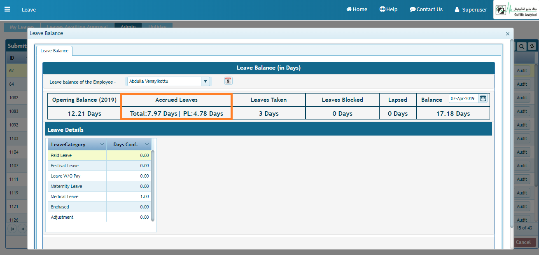Click the calendar icon beside employee dropdown
The height and width of the screenshot is (255, 539).
coord(229,81)
